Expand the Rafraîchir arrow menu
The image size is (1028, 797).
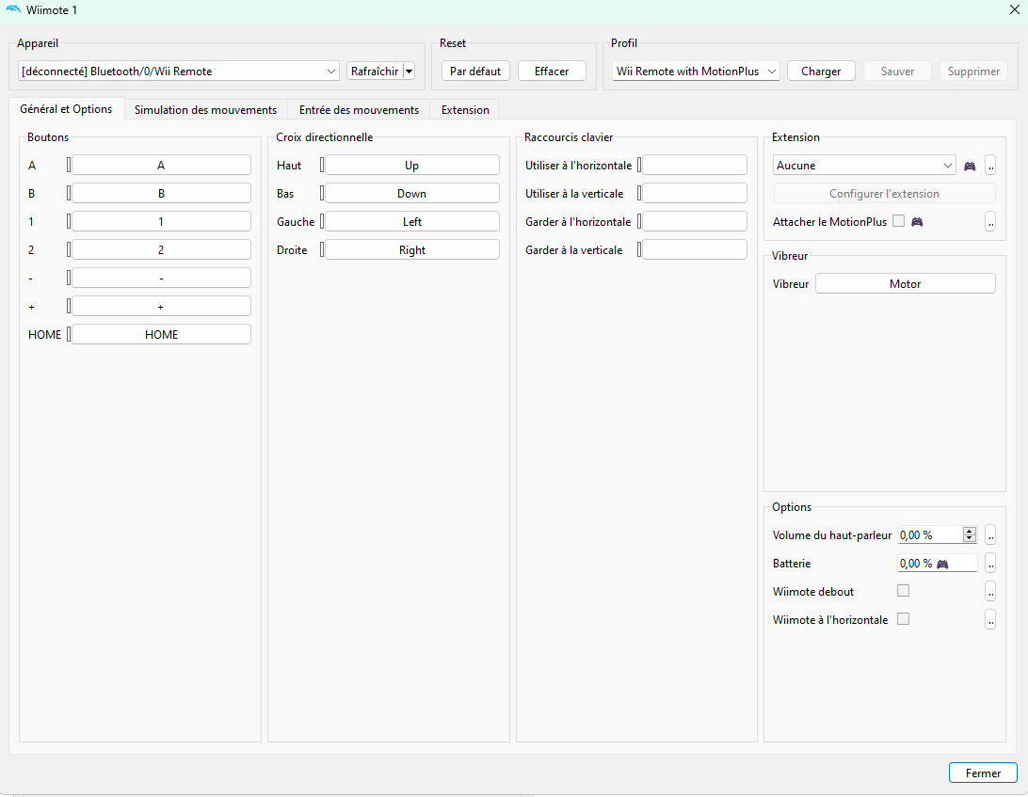click(x=410, y=71)
